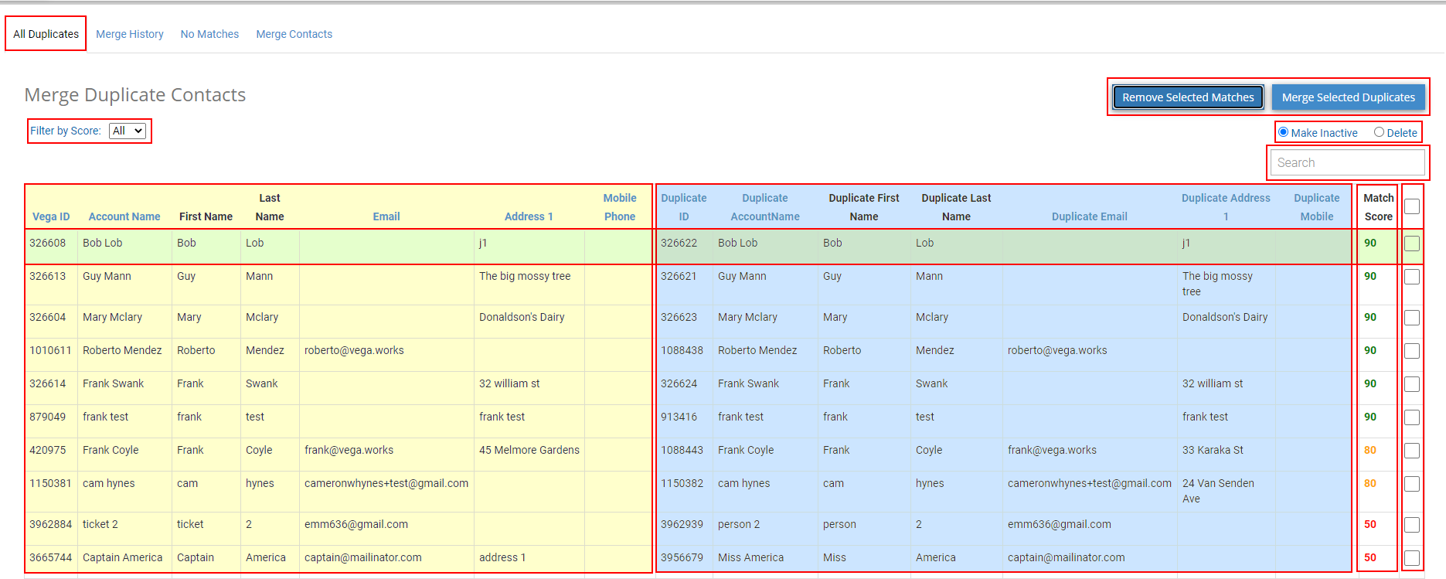This screenshot has height=579, width=1446.
Task: Sort by Match Score column header
Action: [1379, 207]
